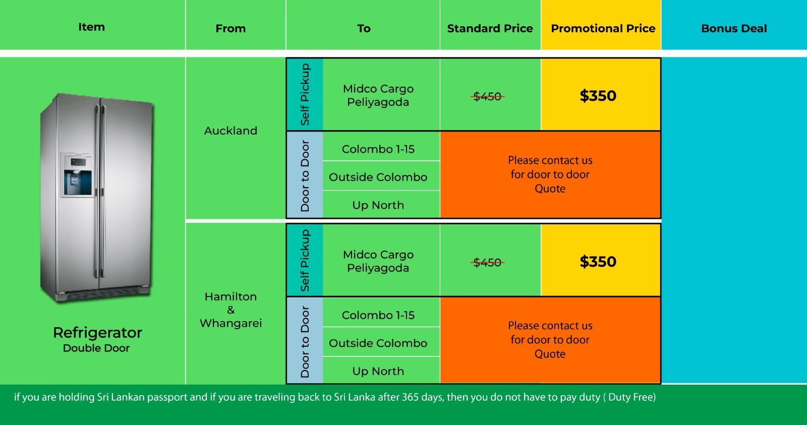
Task: Choose "Colombo 1-15" under the Auckland section
Action: 378,149
